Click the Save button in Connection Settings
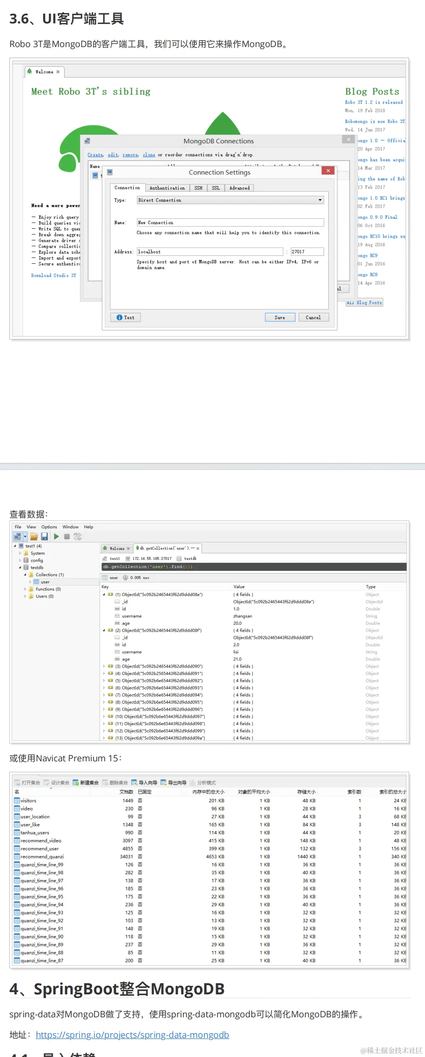 tap(280, 317)
